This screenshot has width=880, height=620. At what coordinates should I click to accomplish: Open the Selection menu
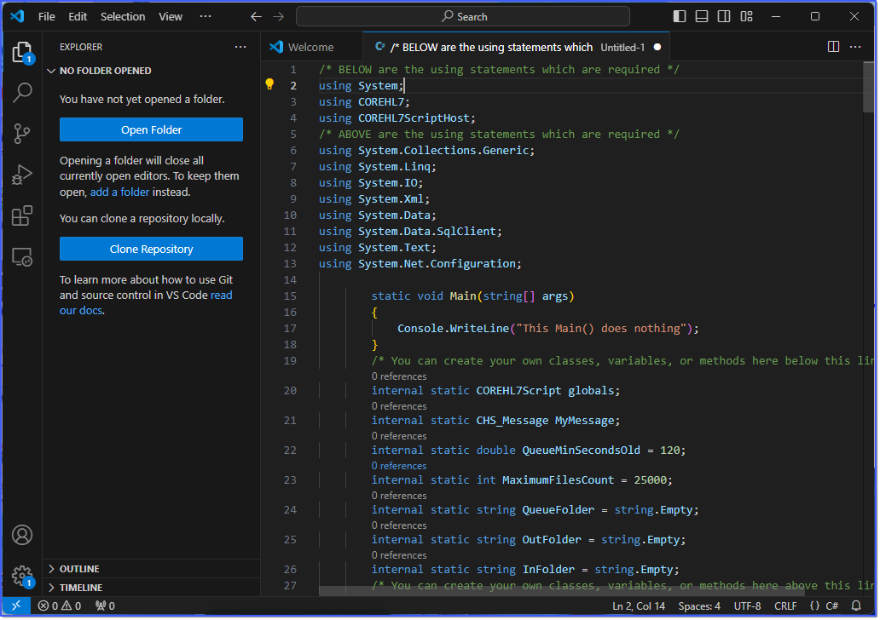[123, 17]
